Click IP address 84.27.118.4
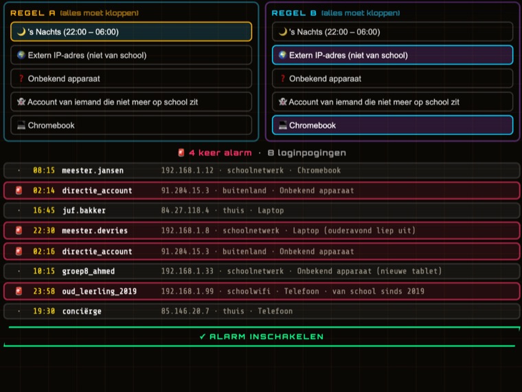 click(x=185, y=210)
